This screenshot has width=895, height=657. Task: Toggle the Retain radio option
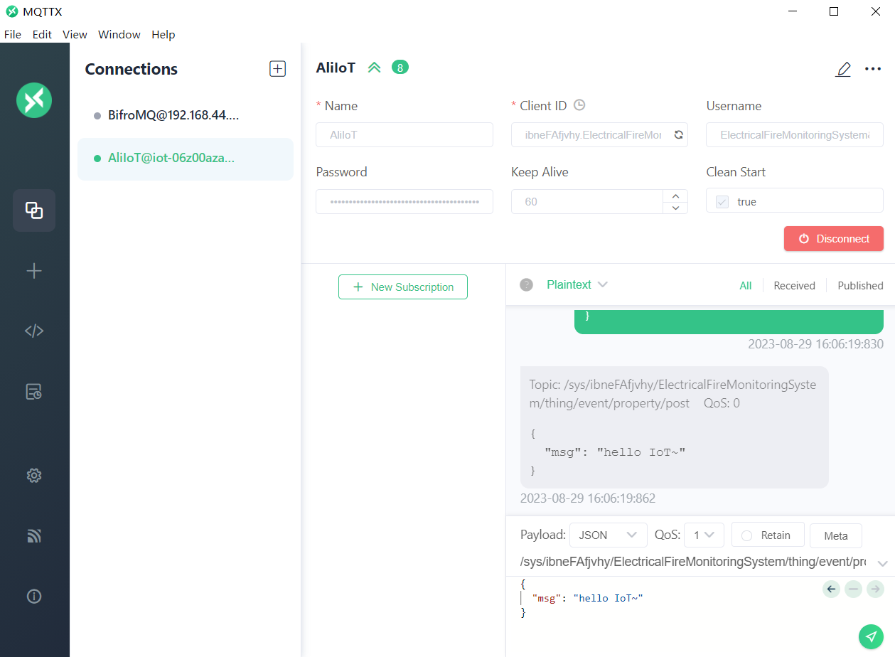point(747,535)
